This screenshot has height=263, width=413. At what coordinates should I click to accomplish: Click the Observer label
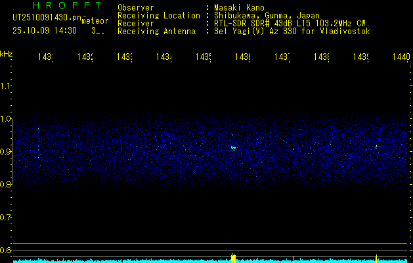pos(136,8)
